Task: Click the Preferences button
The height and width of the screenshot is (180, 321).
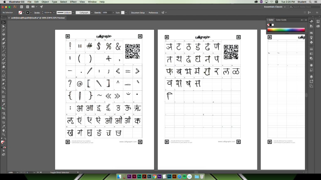Action: (153, 12)
